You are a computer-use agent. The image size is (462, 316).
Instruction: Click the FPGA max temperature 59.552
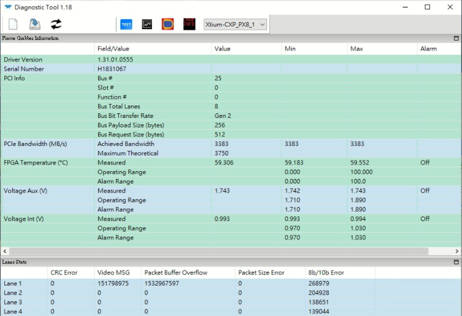pos(360,163)
